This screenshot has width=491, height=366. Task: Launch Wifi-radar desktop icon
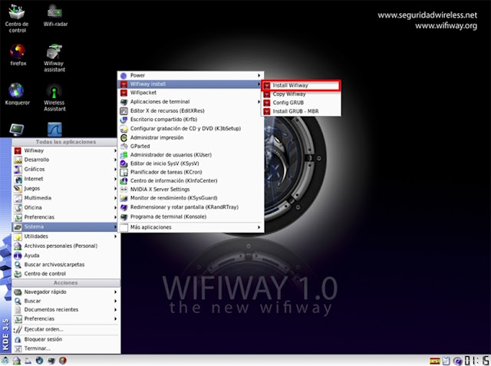(55, 15)
